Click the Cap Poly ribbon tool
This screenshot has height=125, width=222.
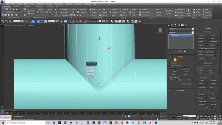pyautogui.click(x=103, y=15)
